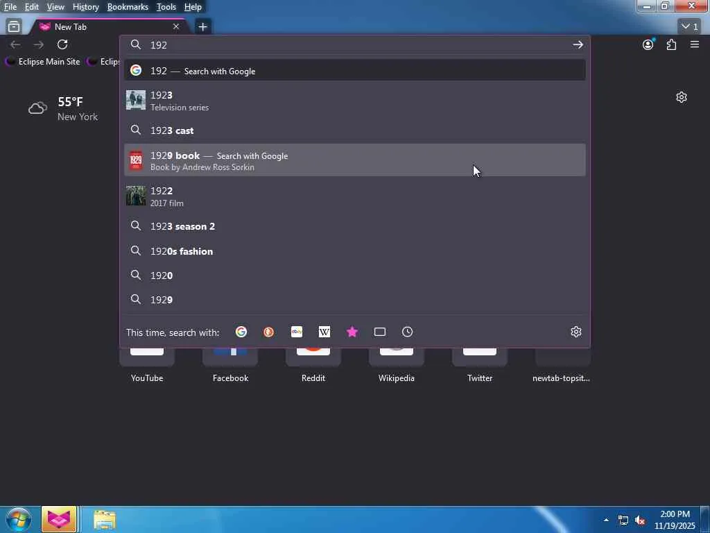Search Bookmarks with the star icon
The image size is (710, 533).
coord(352,332)
